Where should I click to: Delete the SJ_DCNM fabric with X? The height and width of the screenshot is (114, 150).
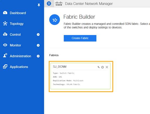click(x=107, y=67)
